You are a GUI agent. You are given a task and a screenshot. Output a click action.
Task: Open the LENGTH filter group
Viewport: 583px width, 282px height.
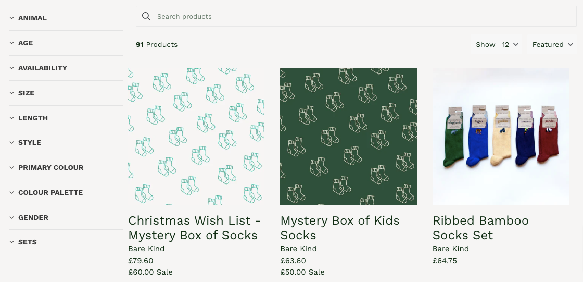click(x=33, y=118)
